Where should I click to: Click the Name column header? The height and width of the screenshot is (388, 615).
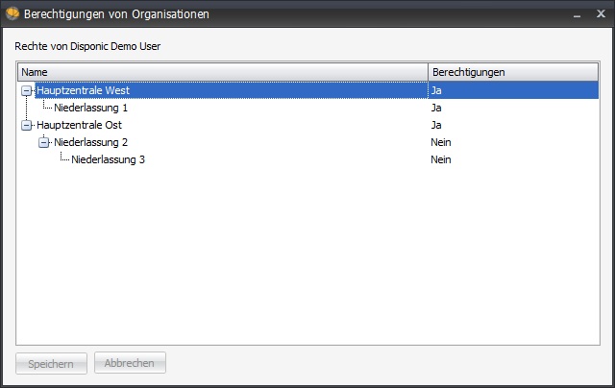tap(223, 72)
